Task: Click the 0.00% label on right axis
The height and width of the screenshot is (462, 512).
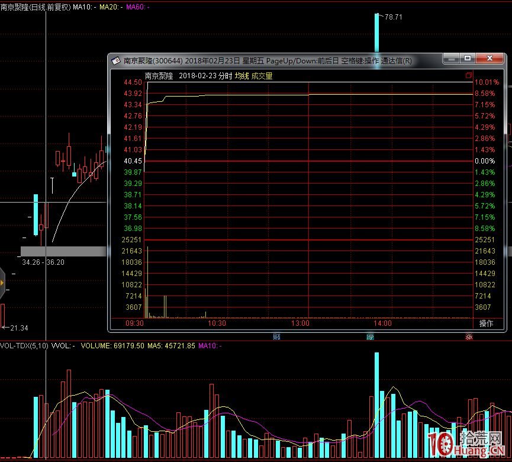Action: pyautogui.click(x=485, y=161)
